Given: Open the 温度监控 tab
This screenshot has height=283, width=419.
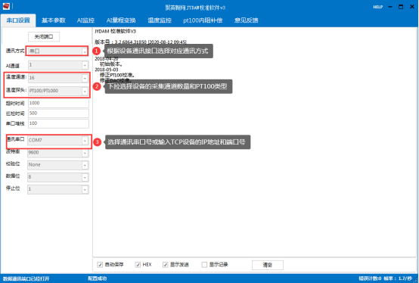Looking at the screenshot, I should 160,20.
